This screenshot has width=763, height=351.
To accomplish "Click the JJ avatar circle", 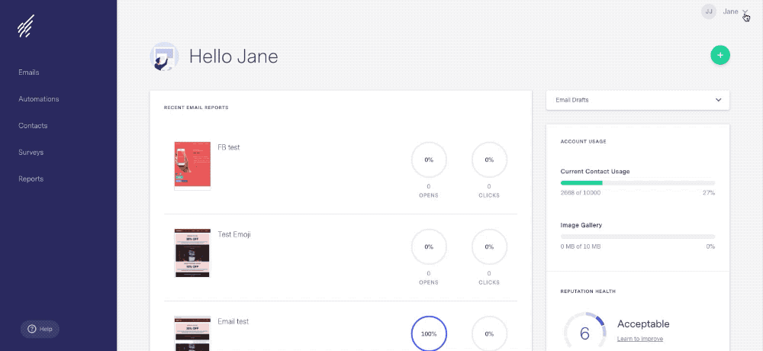I will (x=709, y=11).
